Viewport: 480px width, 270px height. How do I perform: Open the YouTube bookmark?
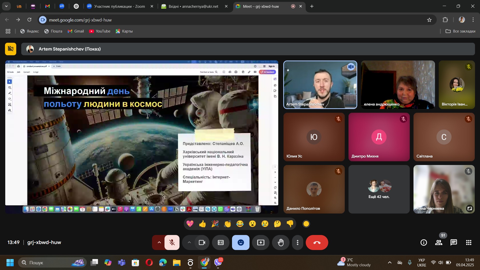click(99, 31)
